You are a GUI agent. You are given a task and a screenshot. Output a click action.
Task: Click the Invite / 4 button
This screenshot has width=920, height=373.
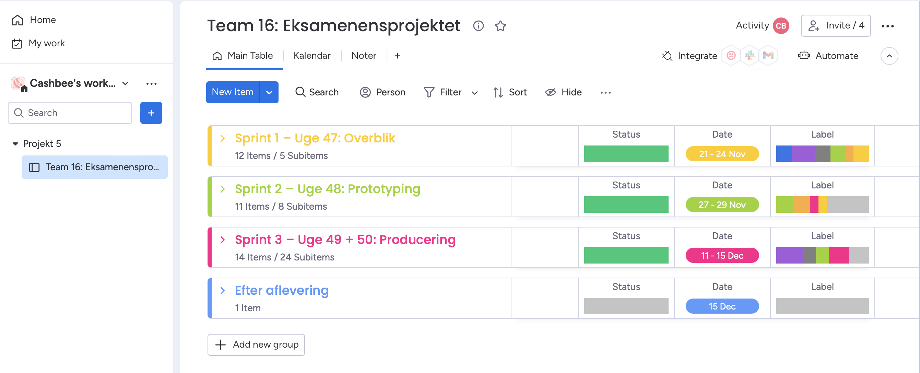point(836,26)
